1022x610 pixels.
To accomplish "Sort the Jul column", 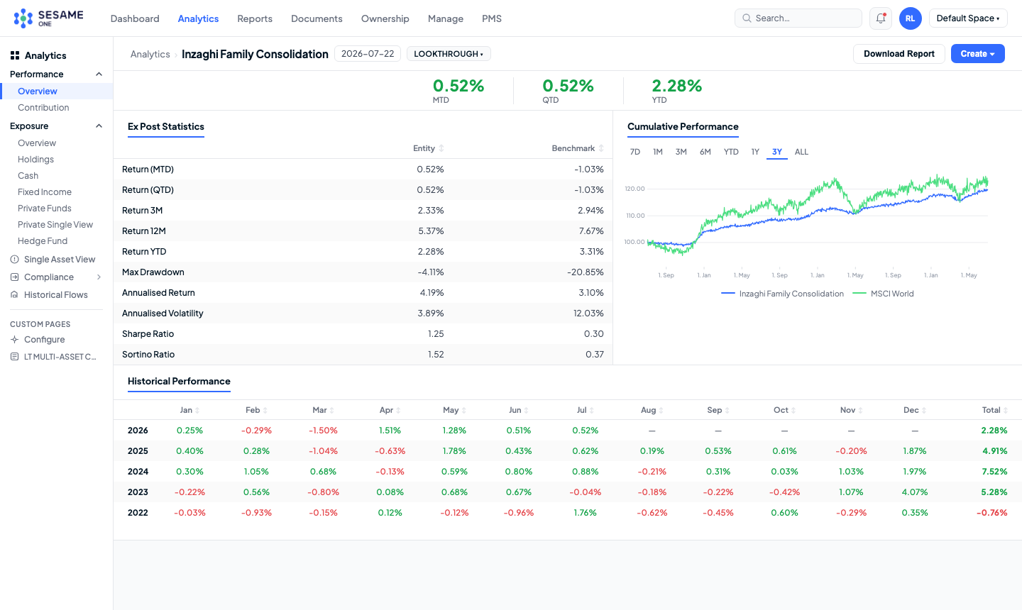I will (x=592, y=411).
